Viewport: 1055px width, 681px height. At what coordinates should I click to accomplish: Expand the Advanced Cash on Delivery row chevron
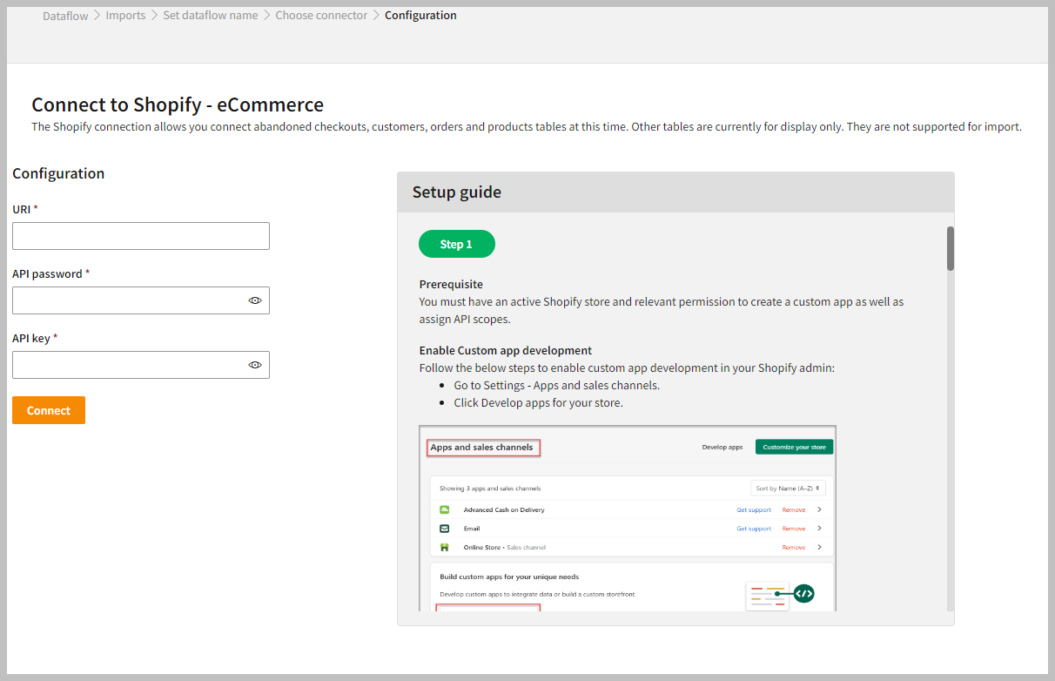(x=820, y=509)
